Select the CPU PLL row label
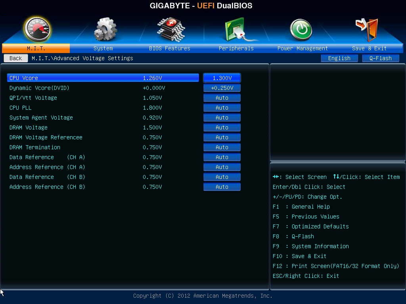The height and width of the screenshot is (304, 406). tap(21, 108)
